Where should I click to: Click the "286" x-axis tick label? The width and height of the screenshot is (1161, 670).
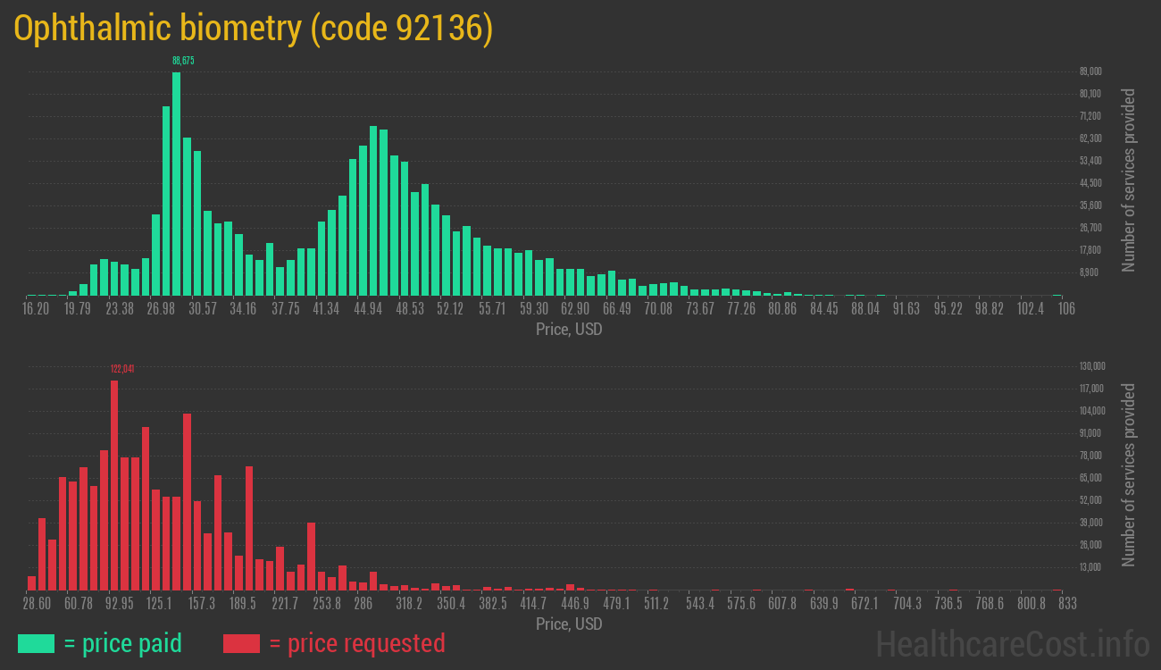pyautogui.click(x=363, y=603)
